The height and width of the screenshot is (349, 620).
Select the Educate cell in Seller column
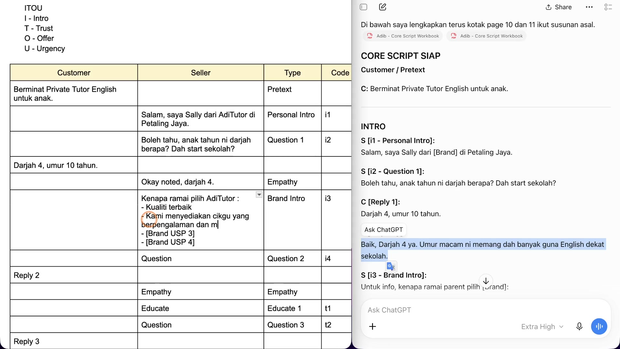201,308
